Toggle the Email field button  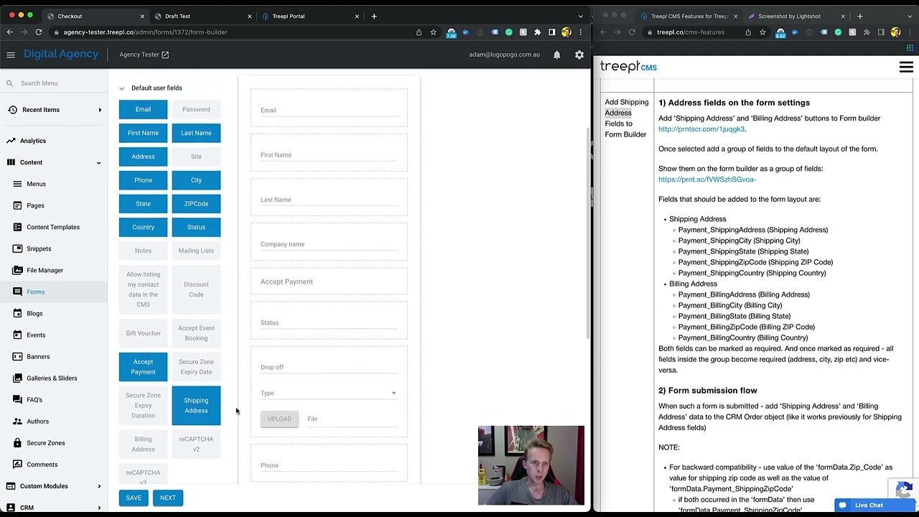(143, 109)
